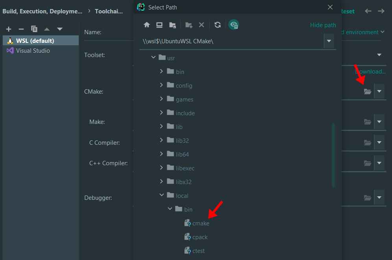Remove the selected toolchain with minus icon
392x260 pixels.
click(21, 29)
